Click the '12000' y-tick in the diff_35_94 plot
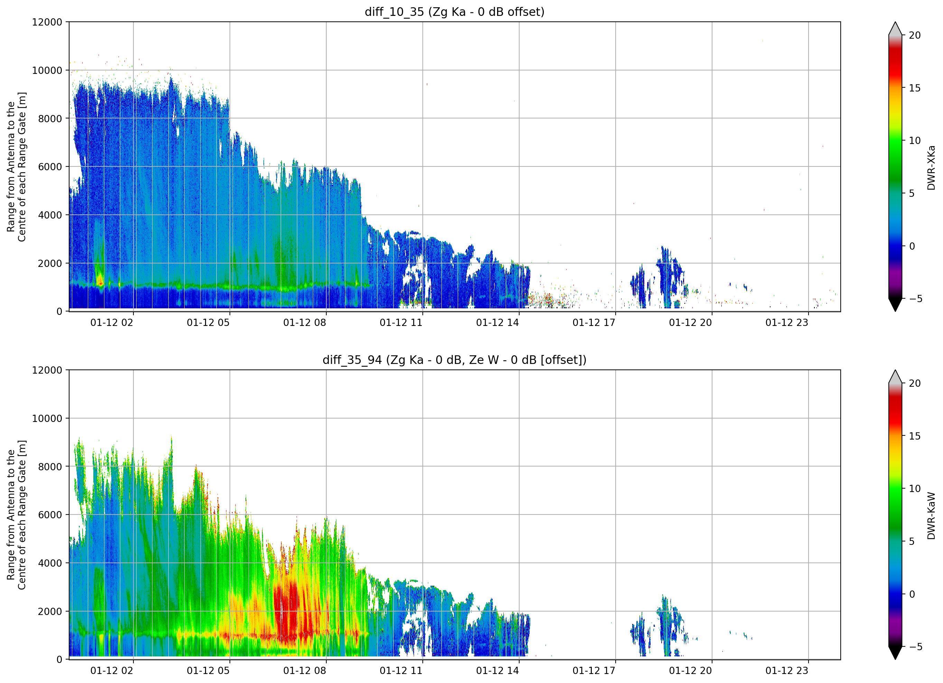Screen dimensions: 943x683 click(47, 370)
